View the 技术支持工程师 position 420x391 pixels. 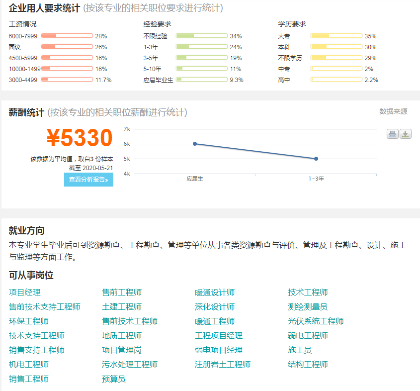[x=37, y=336]
